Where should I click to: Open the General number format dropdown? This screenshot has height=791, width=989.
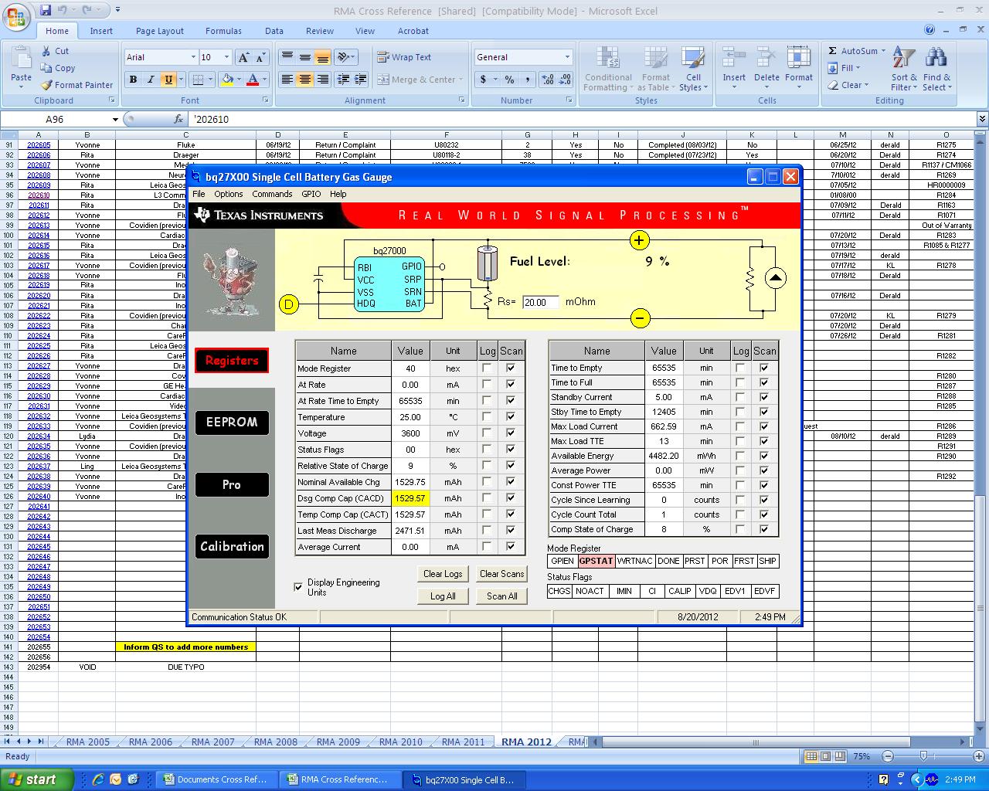567,57
